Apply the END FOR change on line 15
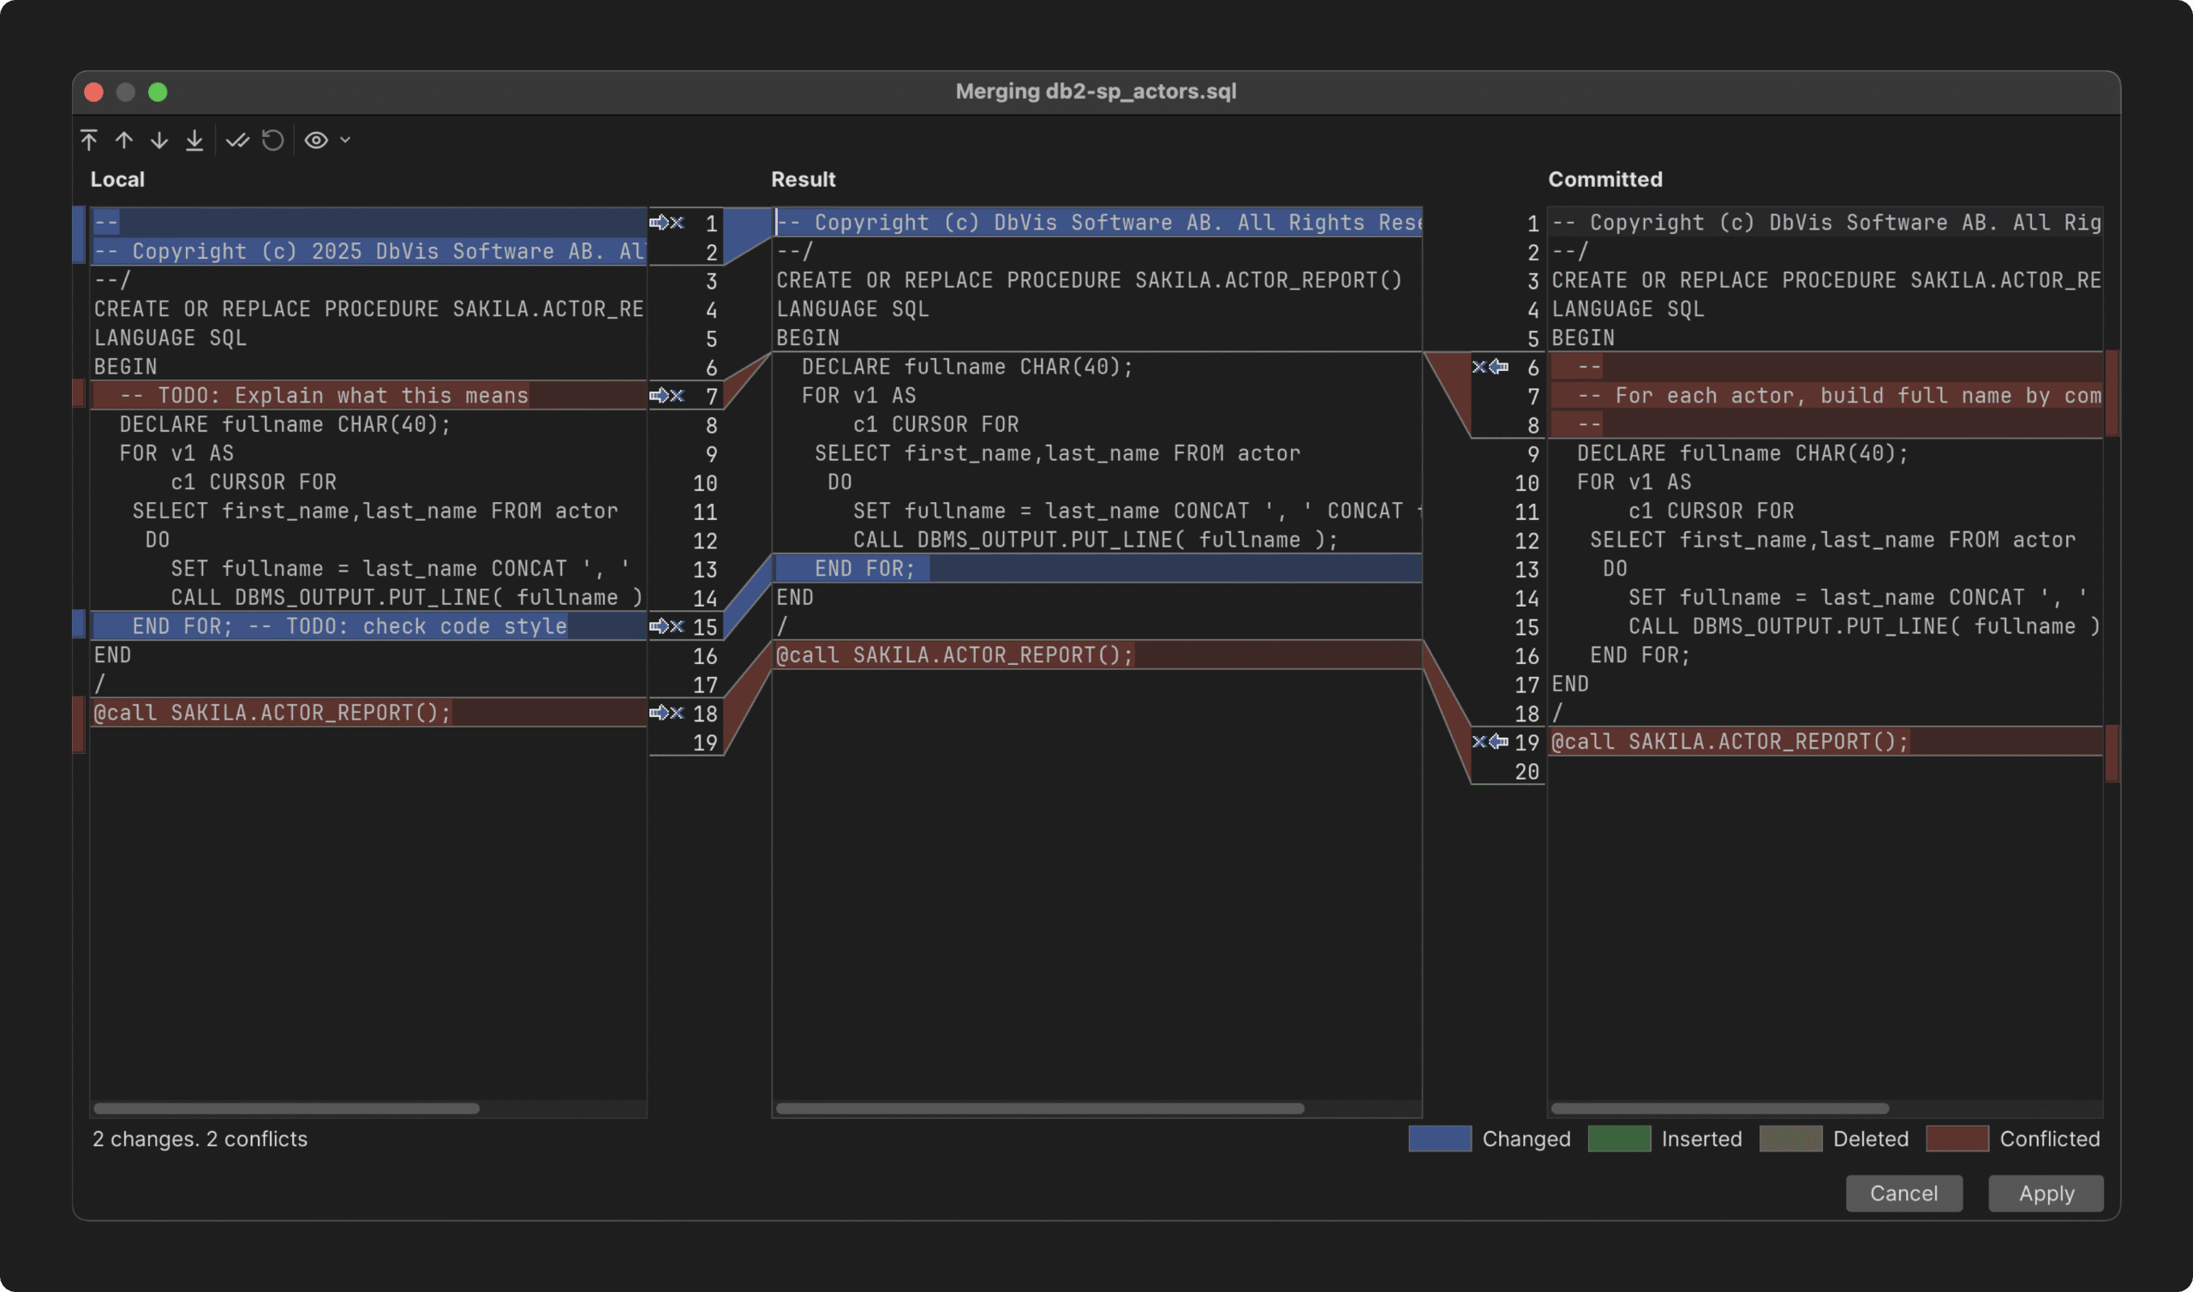The image size is (2193, 1292). pos(660,626)
